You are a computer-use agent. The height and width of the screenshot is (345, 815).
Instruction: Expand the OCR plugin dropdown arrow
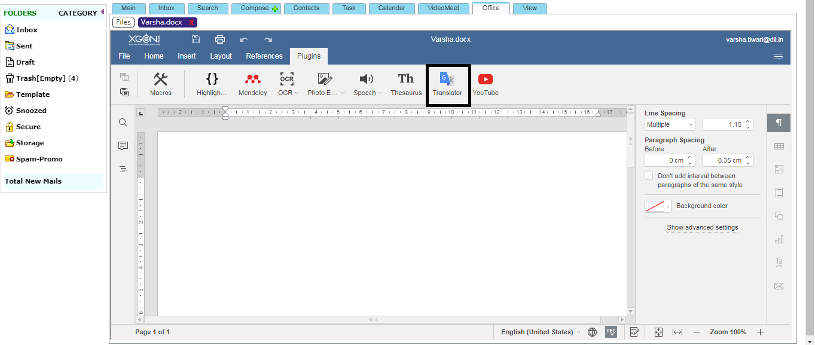[297, 93]
